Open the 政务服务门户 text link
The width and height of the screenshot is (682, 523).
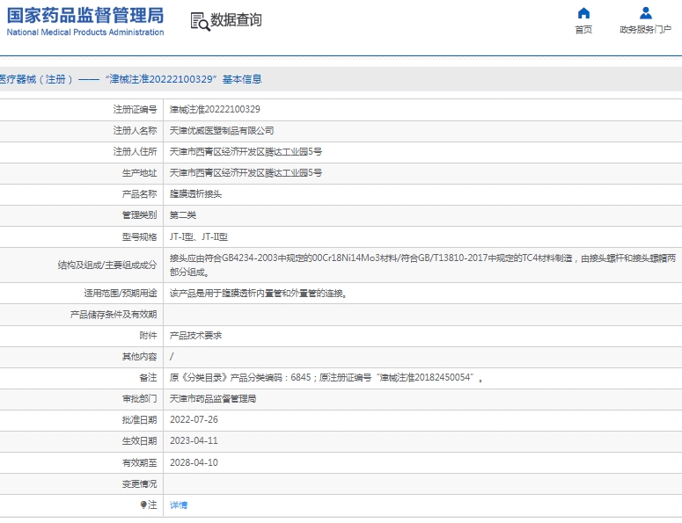tap(645, 30)
